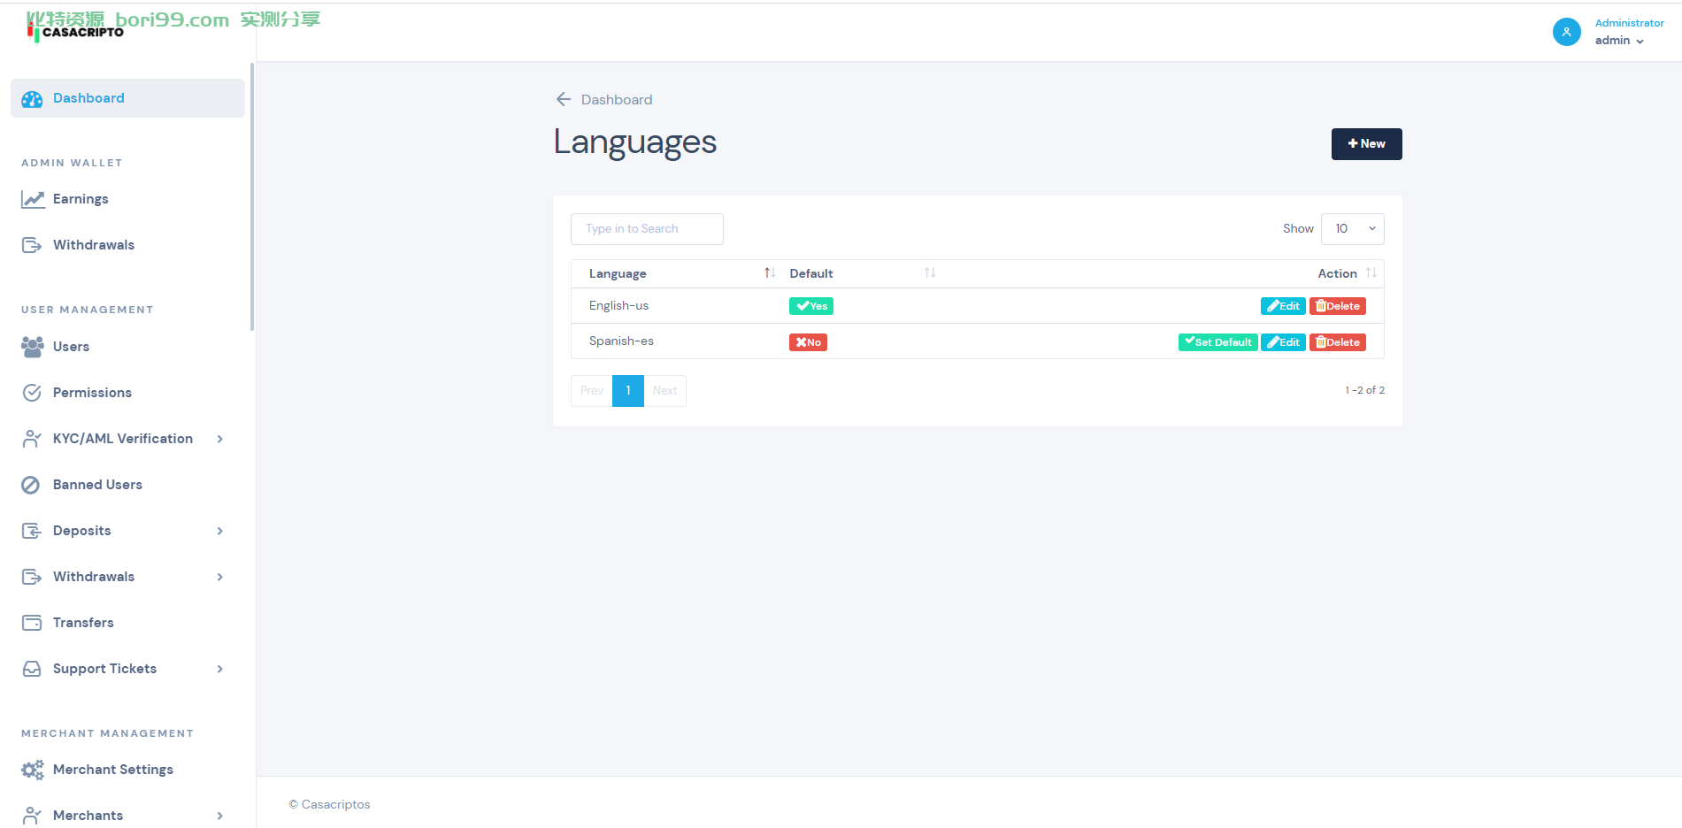The width and height of the screenshot is (1682, 828).
Task: Open Earnings menu item
Action: click(x=81, y=199)
